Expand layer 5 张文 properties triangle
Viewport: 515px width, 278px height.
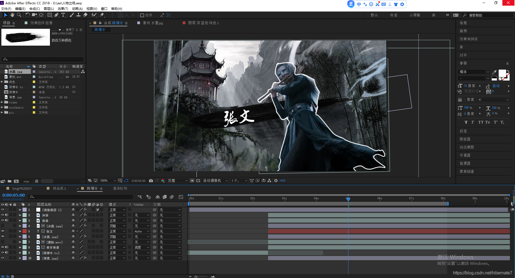20,232
